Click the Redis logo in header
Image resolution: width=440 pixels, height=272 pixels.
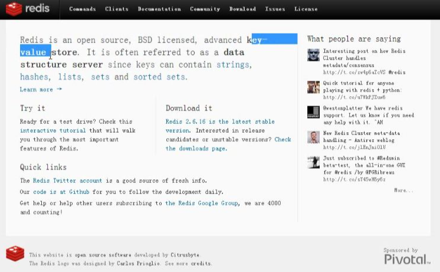click(x=28, y=9)
